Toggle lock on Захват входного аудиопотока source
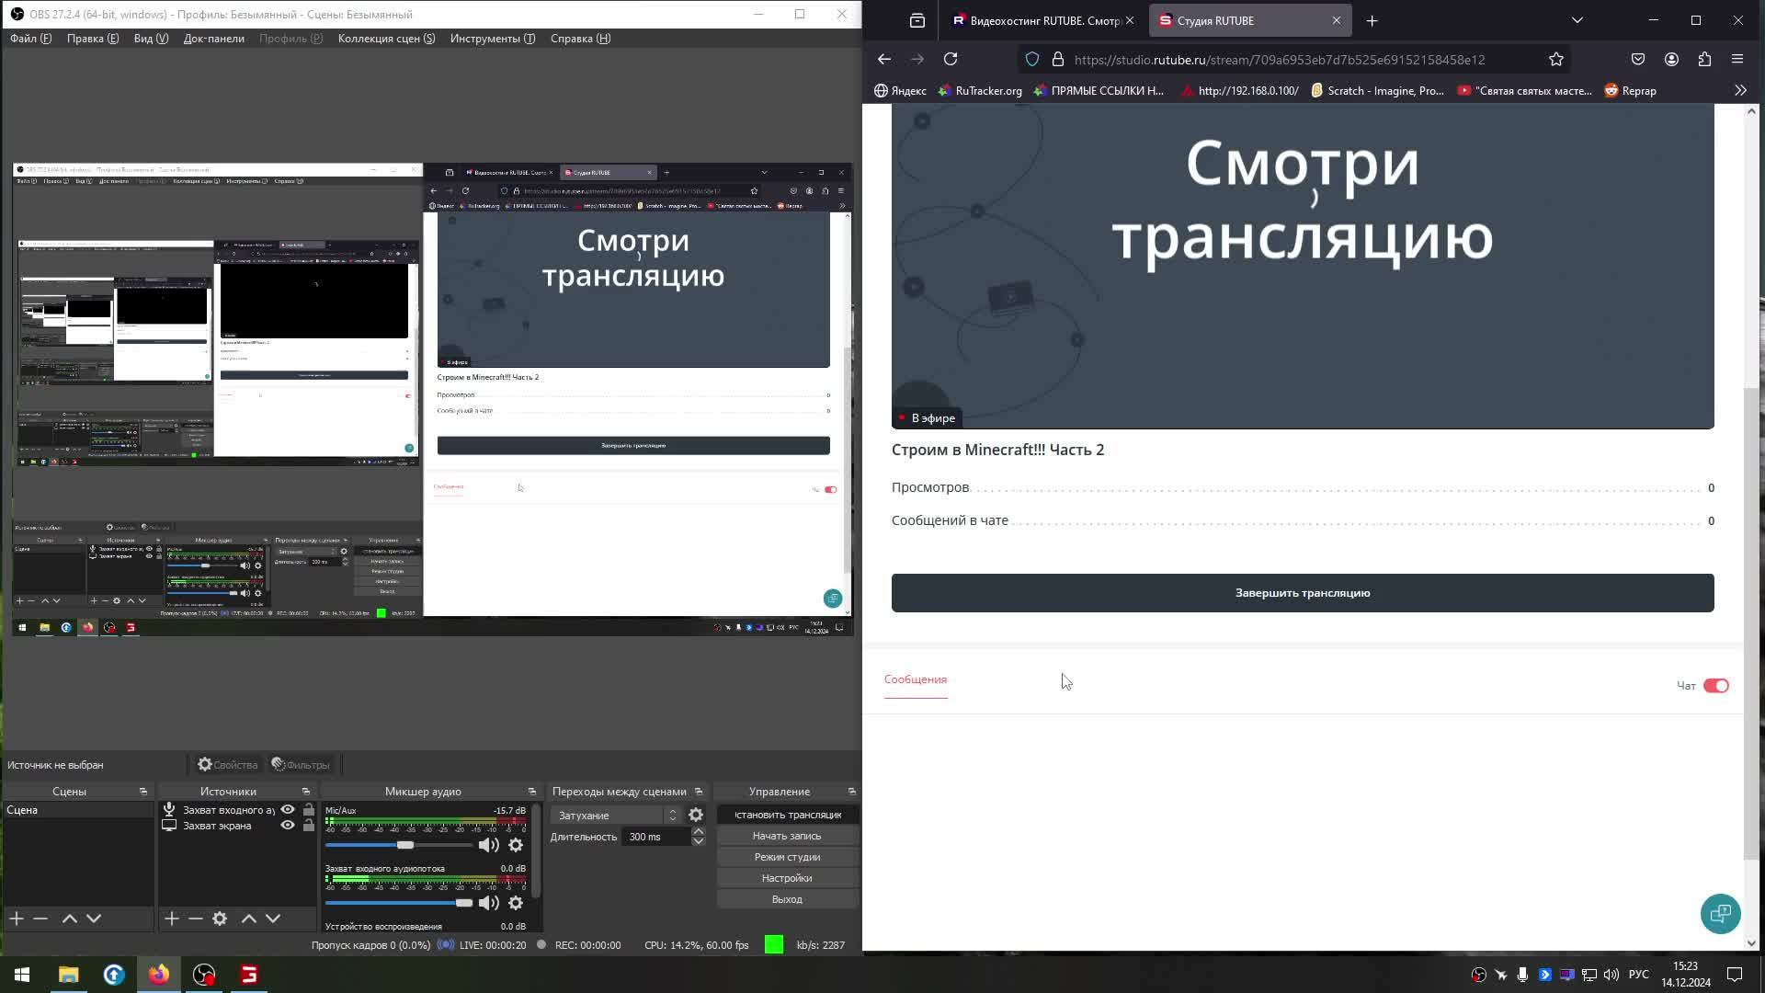Viewport: 1765px width, 993px height. click(x=309, y=810)
